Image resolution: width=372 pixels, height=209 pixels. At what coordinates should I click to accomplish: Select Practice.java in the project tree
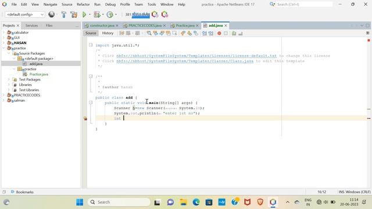click(39, 74)
